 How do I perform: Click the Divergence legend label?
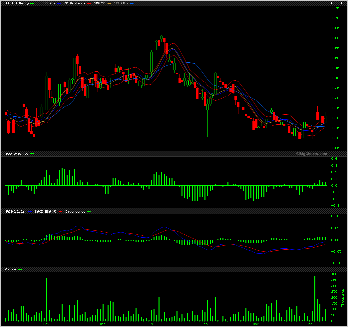pyautogui.click(x=75, y=211)
